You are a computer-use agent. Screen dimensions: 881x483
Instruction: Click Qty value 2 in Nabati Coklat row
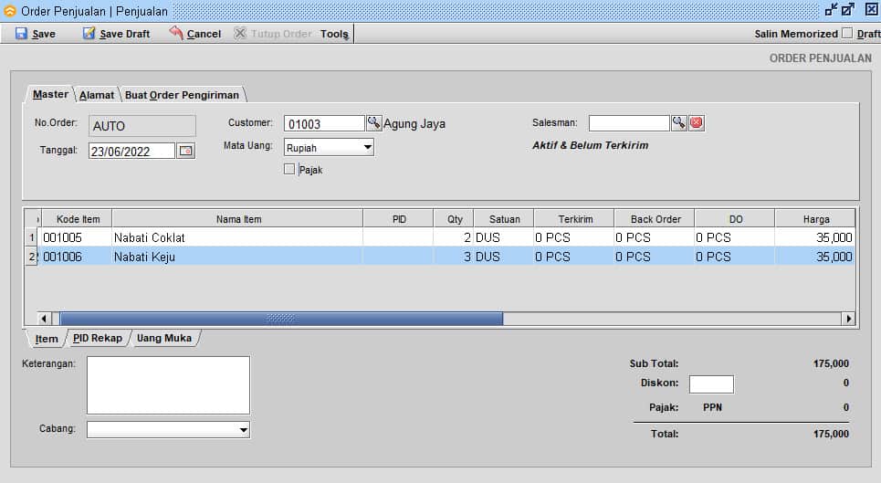tap(454, 237)
